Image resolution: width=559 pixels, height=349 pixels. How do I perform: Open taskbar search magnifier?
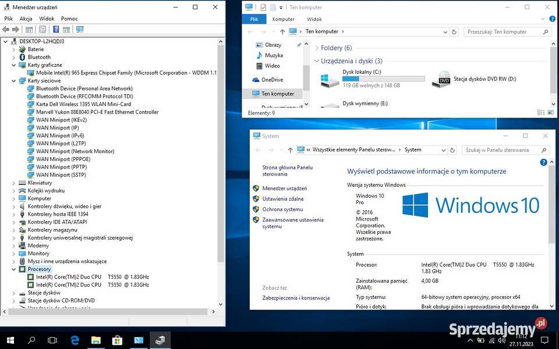point(31,340)
